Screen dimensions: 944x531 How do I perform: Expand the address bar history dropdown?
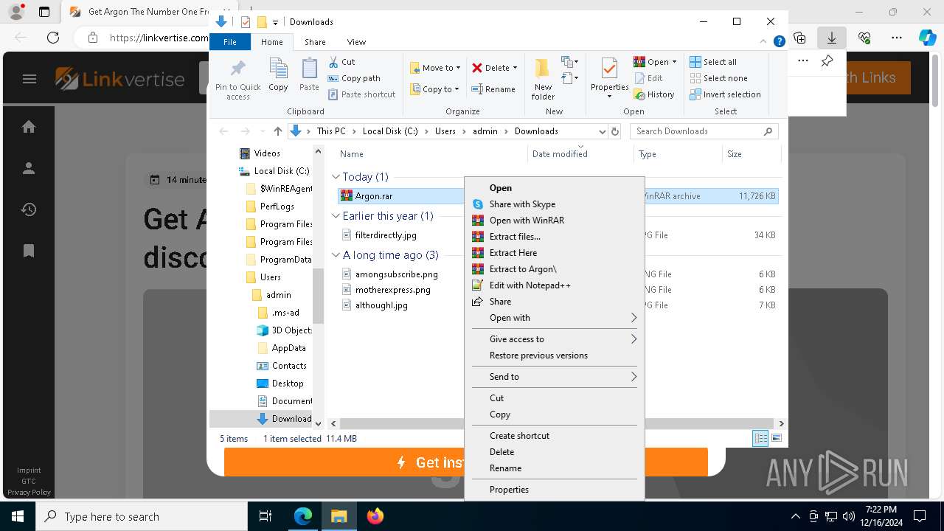603,131
